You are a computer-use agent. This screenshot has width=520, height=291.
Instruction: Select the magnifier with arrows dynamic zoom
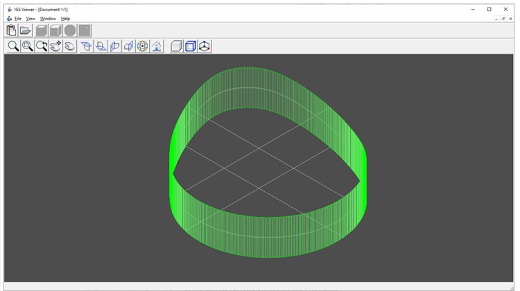pyautogui.click(x=42, y=46)
